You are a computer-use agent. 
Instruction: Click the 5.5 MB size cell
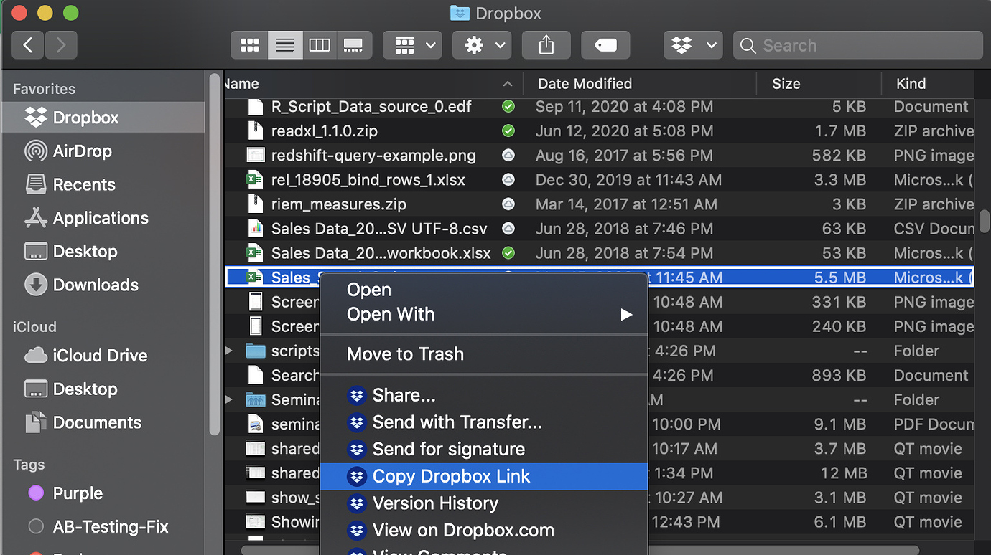[840, 277]
